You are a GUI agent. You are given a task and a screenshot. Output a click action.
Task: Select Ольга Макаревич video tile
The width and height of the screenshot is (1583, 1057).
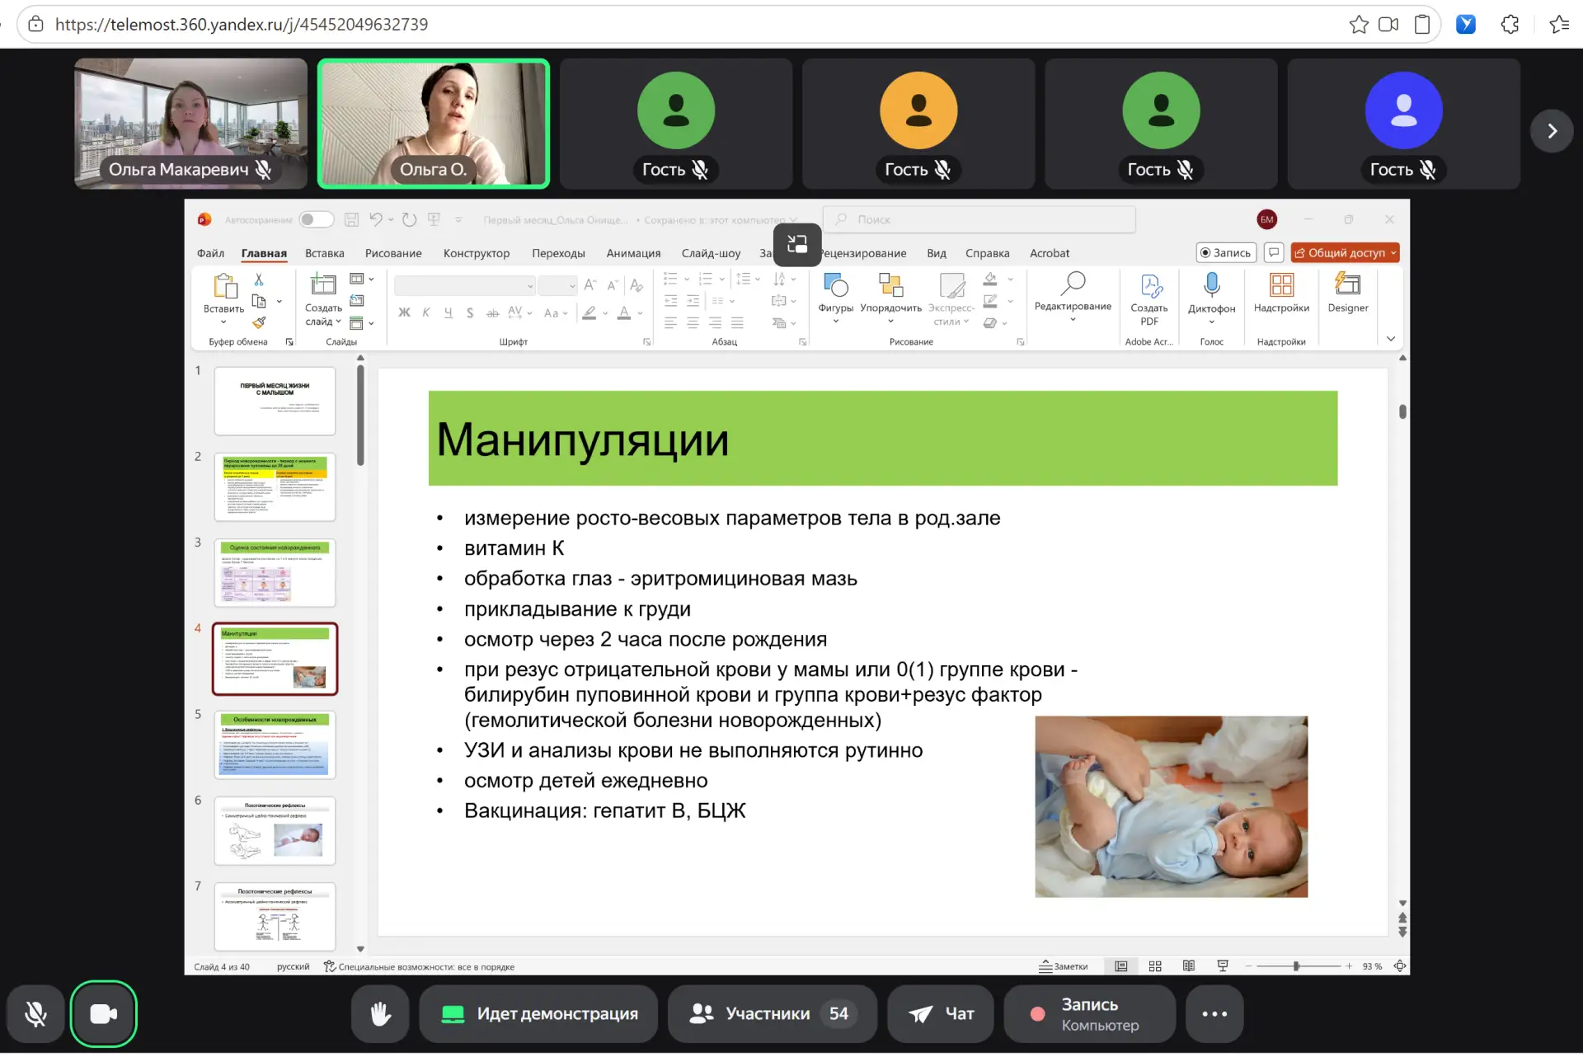point(190,124)
